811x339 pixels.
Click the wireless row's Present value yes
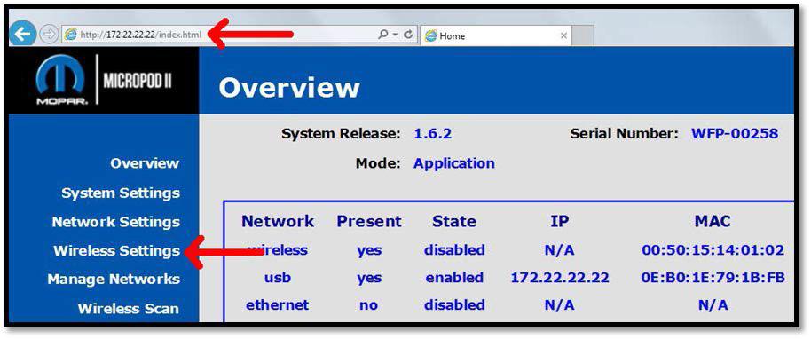(x=369, y=251)
